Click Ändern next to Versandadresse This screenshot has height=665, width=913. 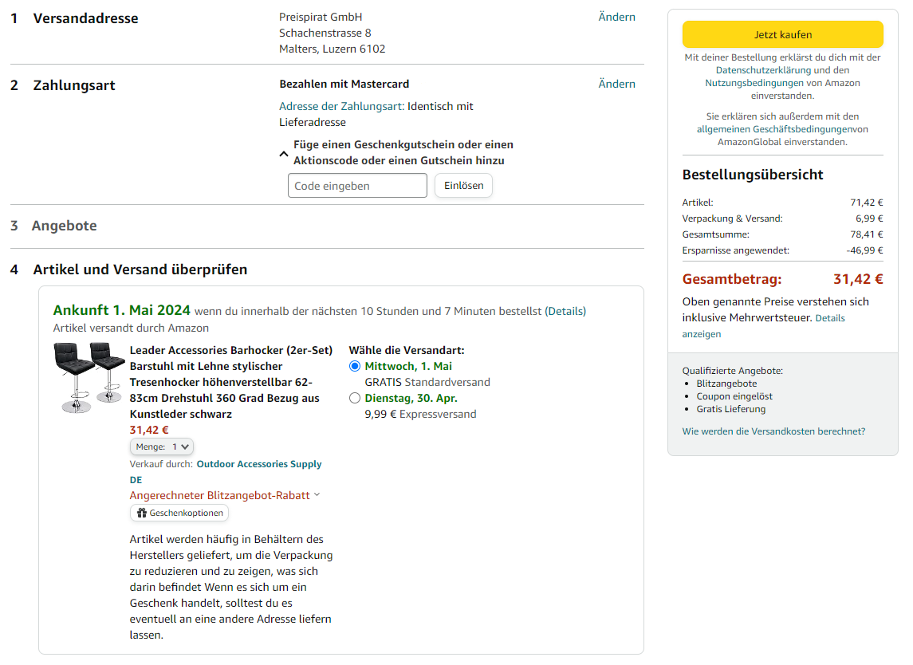click(616, 17)
